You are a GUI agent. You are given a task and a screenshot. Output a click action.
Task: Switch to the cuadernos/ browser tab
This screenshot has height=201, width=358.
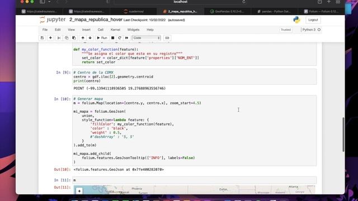click(134, 11)
